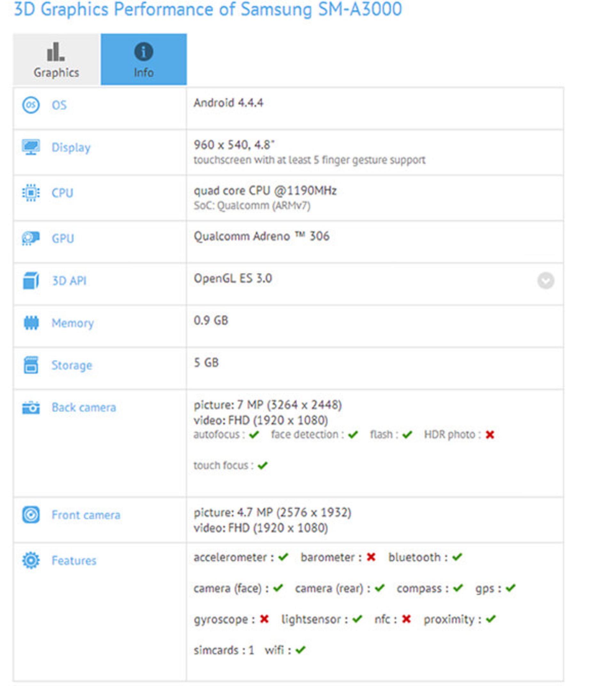Viewport: 614px width, 686px height.
Task: Select the Memory chip icon
Action: [x=32, y=323]
